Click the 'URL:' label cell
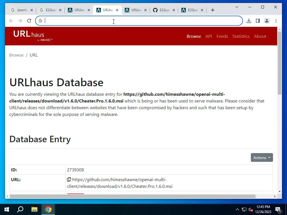Image resolution: width=287 pixels, height=215 pixels. [37, 183]
